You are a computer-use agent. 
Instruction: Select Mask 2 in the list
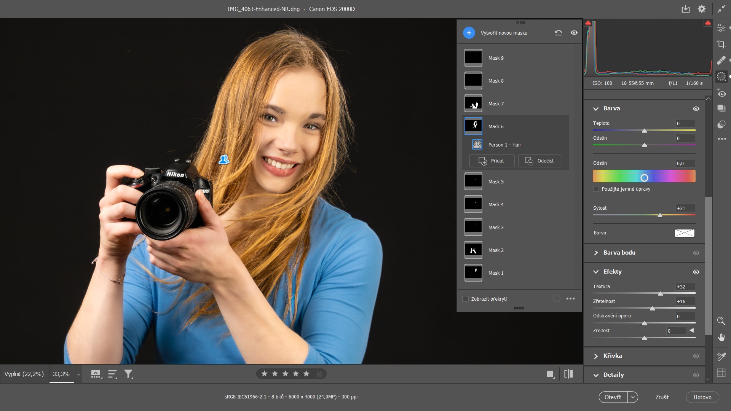[x=516, y=250]
